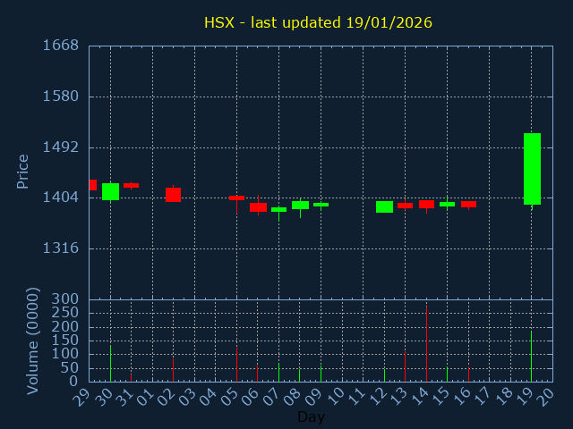Select the red candlestick on day 02

[173, 194]
